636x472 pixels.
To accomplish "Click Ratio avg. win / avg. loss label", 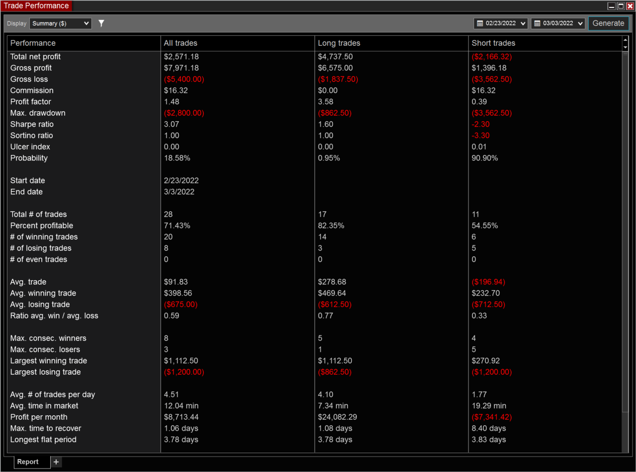I will pos(54,316).
